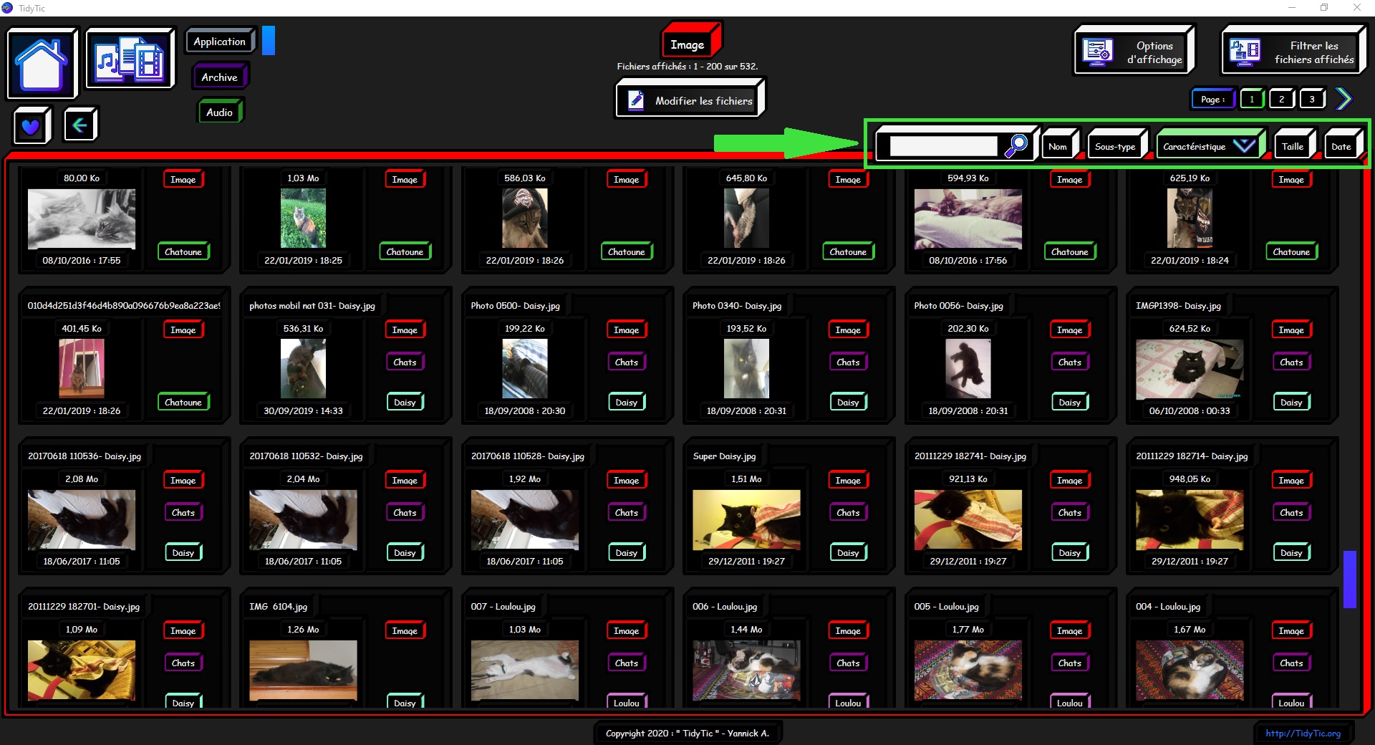Click Daisy tag on 20170618 110532- Daisy.jpg
Screen dimensions: 1375x745
click(x=405, y=552)
